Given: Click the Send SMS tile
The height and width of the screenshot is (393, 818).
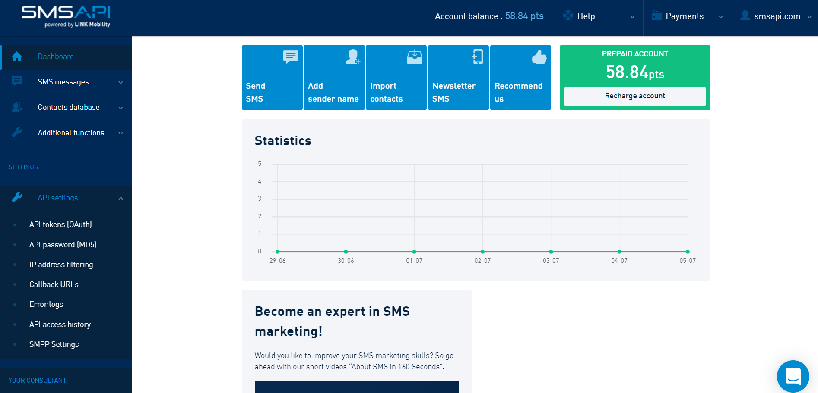Looking at the screenshot, I should pos(272,78).
